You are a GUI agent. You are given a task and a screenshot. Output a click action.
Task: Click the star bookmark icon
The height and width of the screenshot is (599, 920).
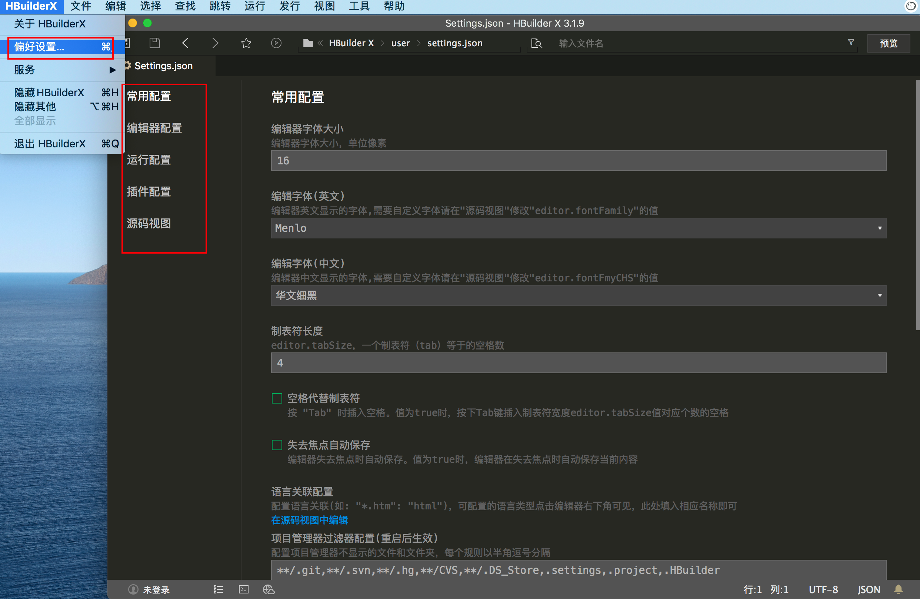(x=246, y=43)
